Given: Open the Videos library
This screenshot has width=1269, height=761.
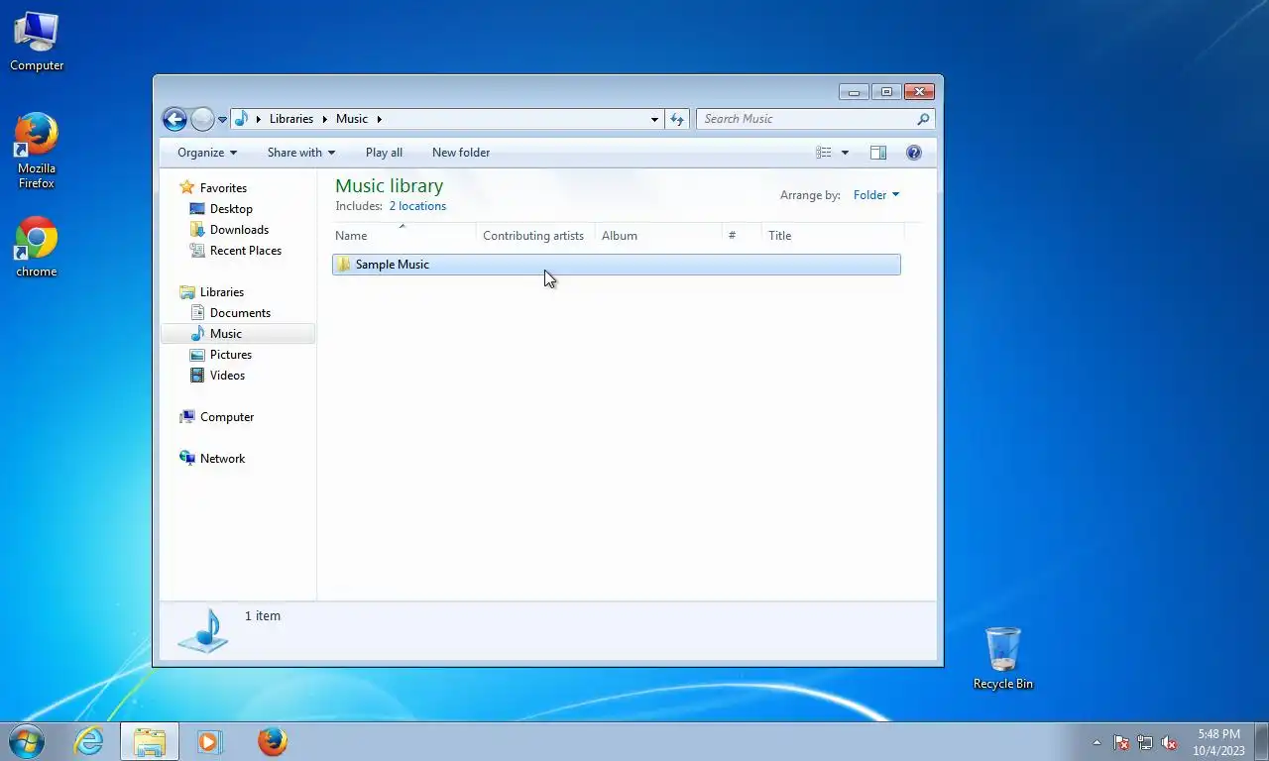Looking at the screenshot, I should click(x=227, y=376).
